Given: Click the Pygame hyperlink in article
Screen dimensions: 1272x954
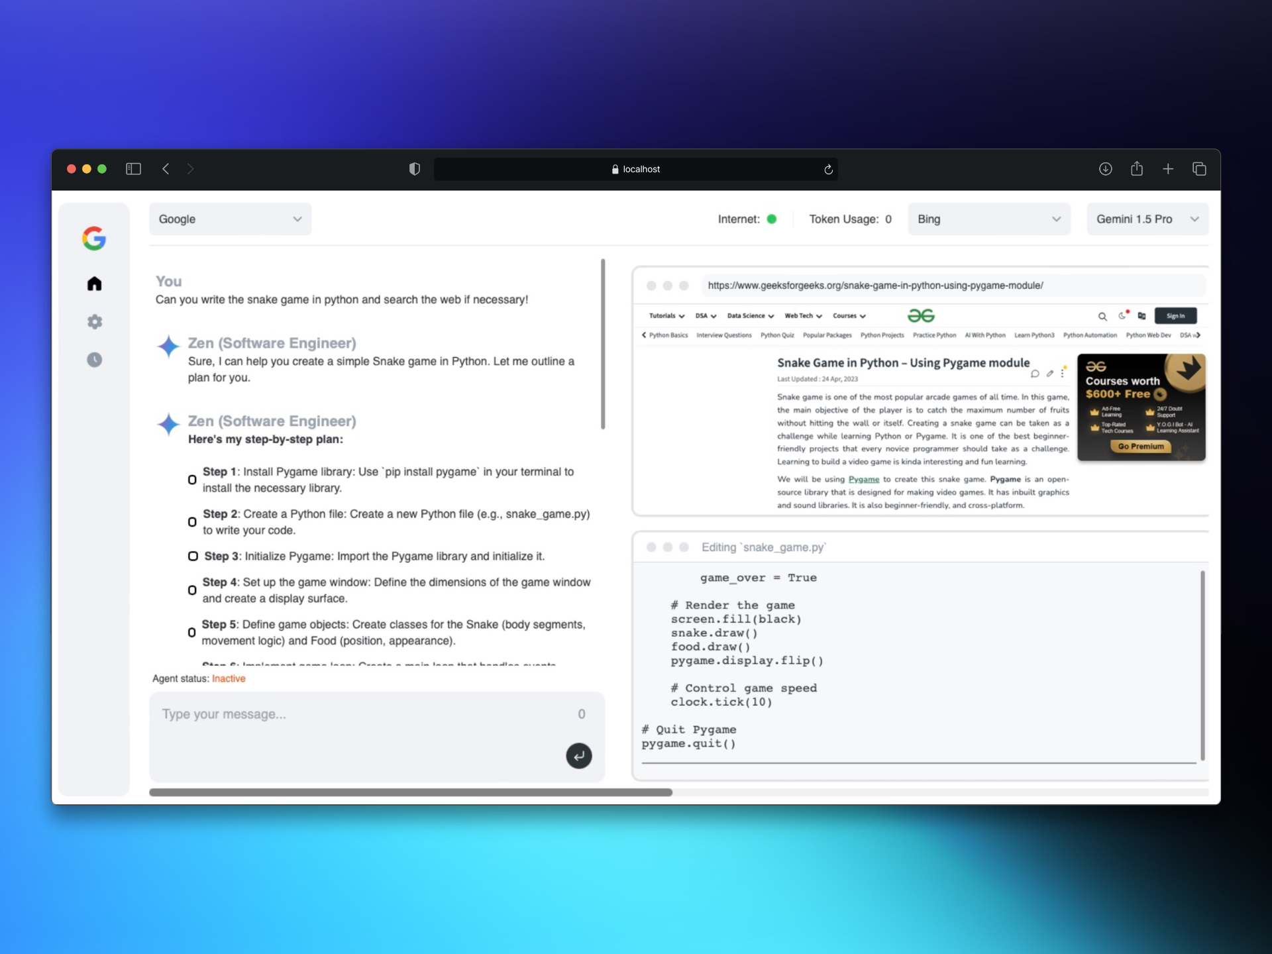Looking at the screenshot, I should point(863,480).
